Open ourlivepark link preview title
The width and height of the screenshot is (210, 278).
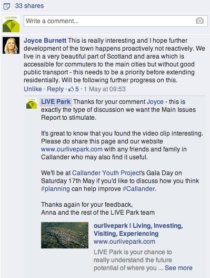pos(138,229)
